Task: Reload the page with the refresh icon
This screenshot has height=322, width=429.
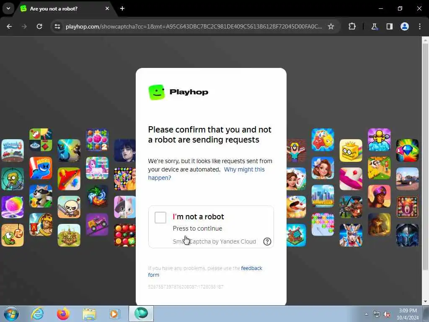Action: click(x=39, y=26)
